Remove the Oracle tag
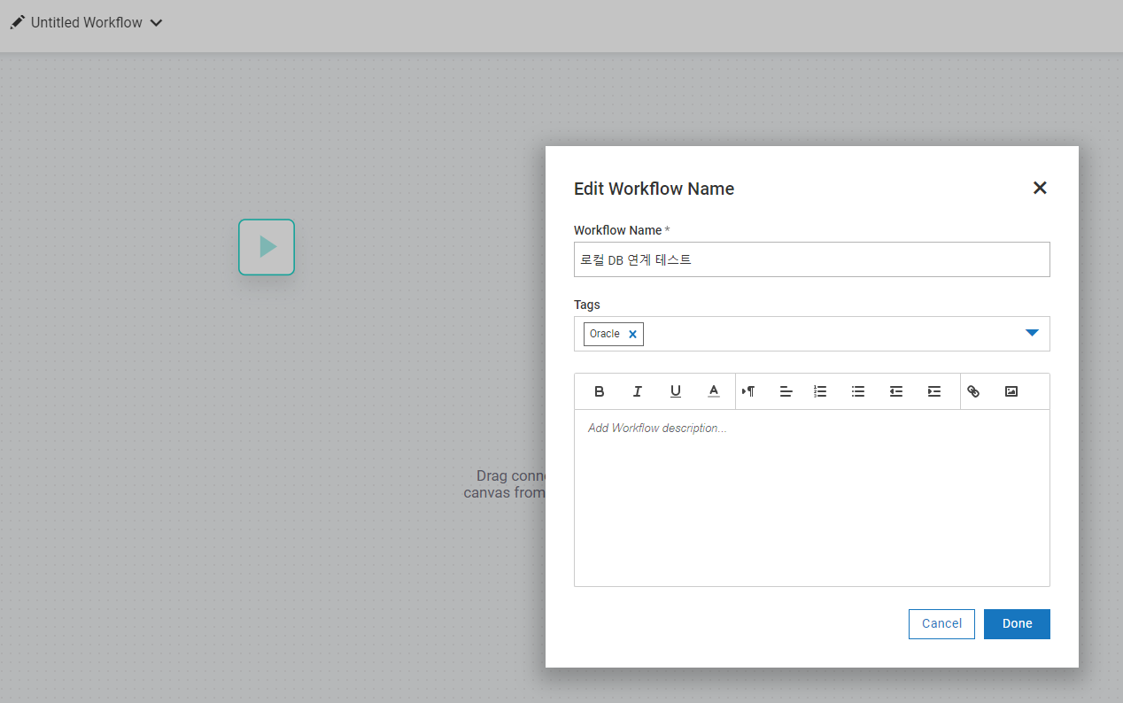This screenshot has width=1123, height=703. point(632,335)
